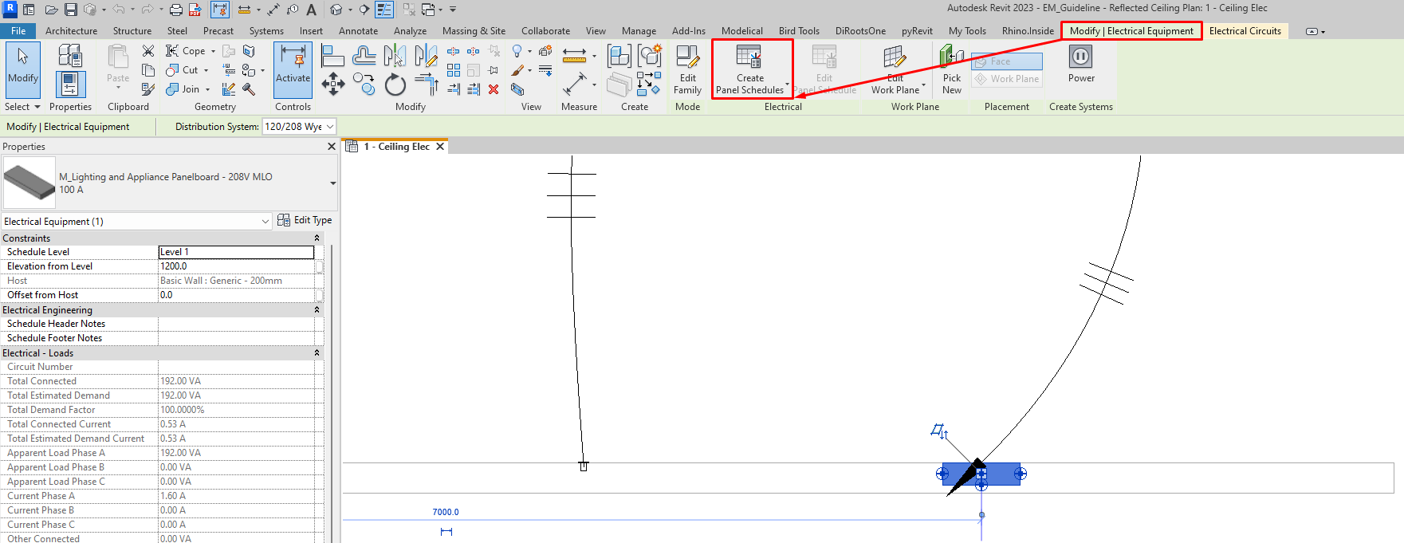
Task: Collapse the Electrical - Loads section
Action: pyautogui.click(x=317, y=352)
